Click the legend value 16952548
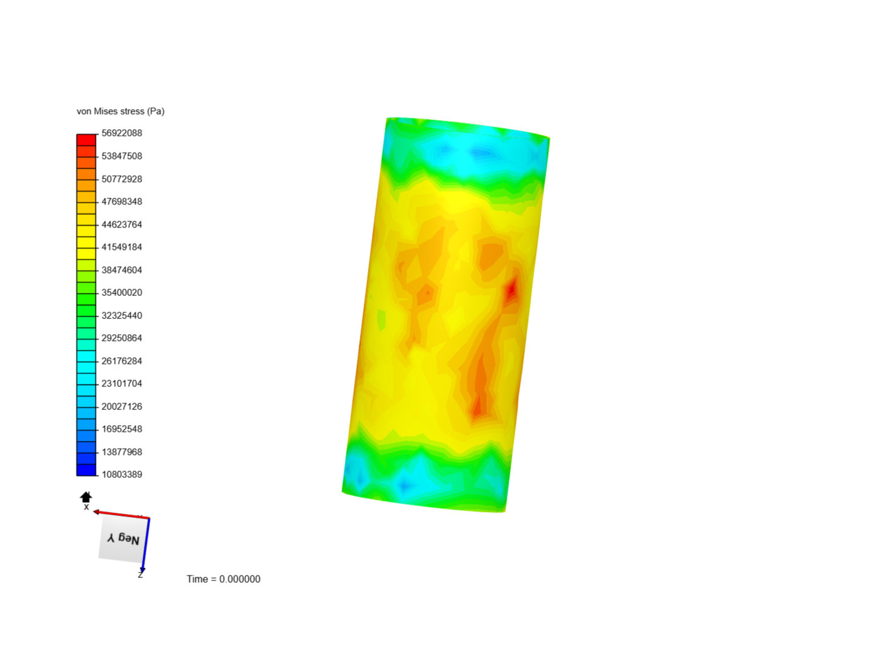 122,429
